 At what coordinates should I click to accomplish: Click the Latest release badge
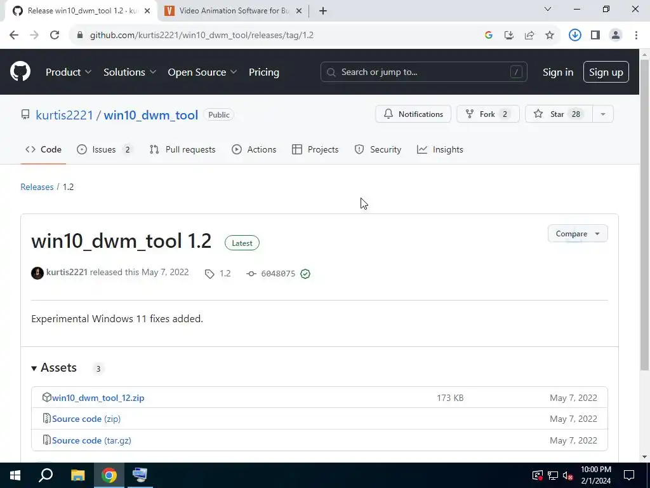[x=242, y=243]
